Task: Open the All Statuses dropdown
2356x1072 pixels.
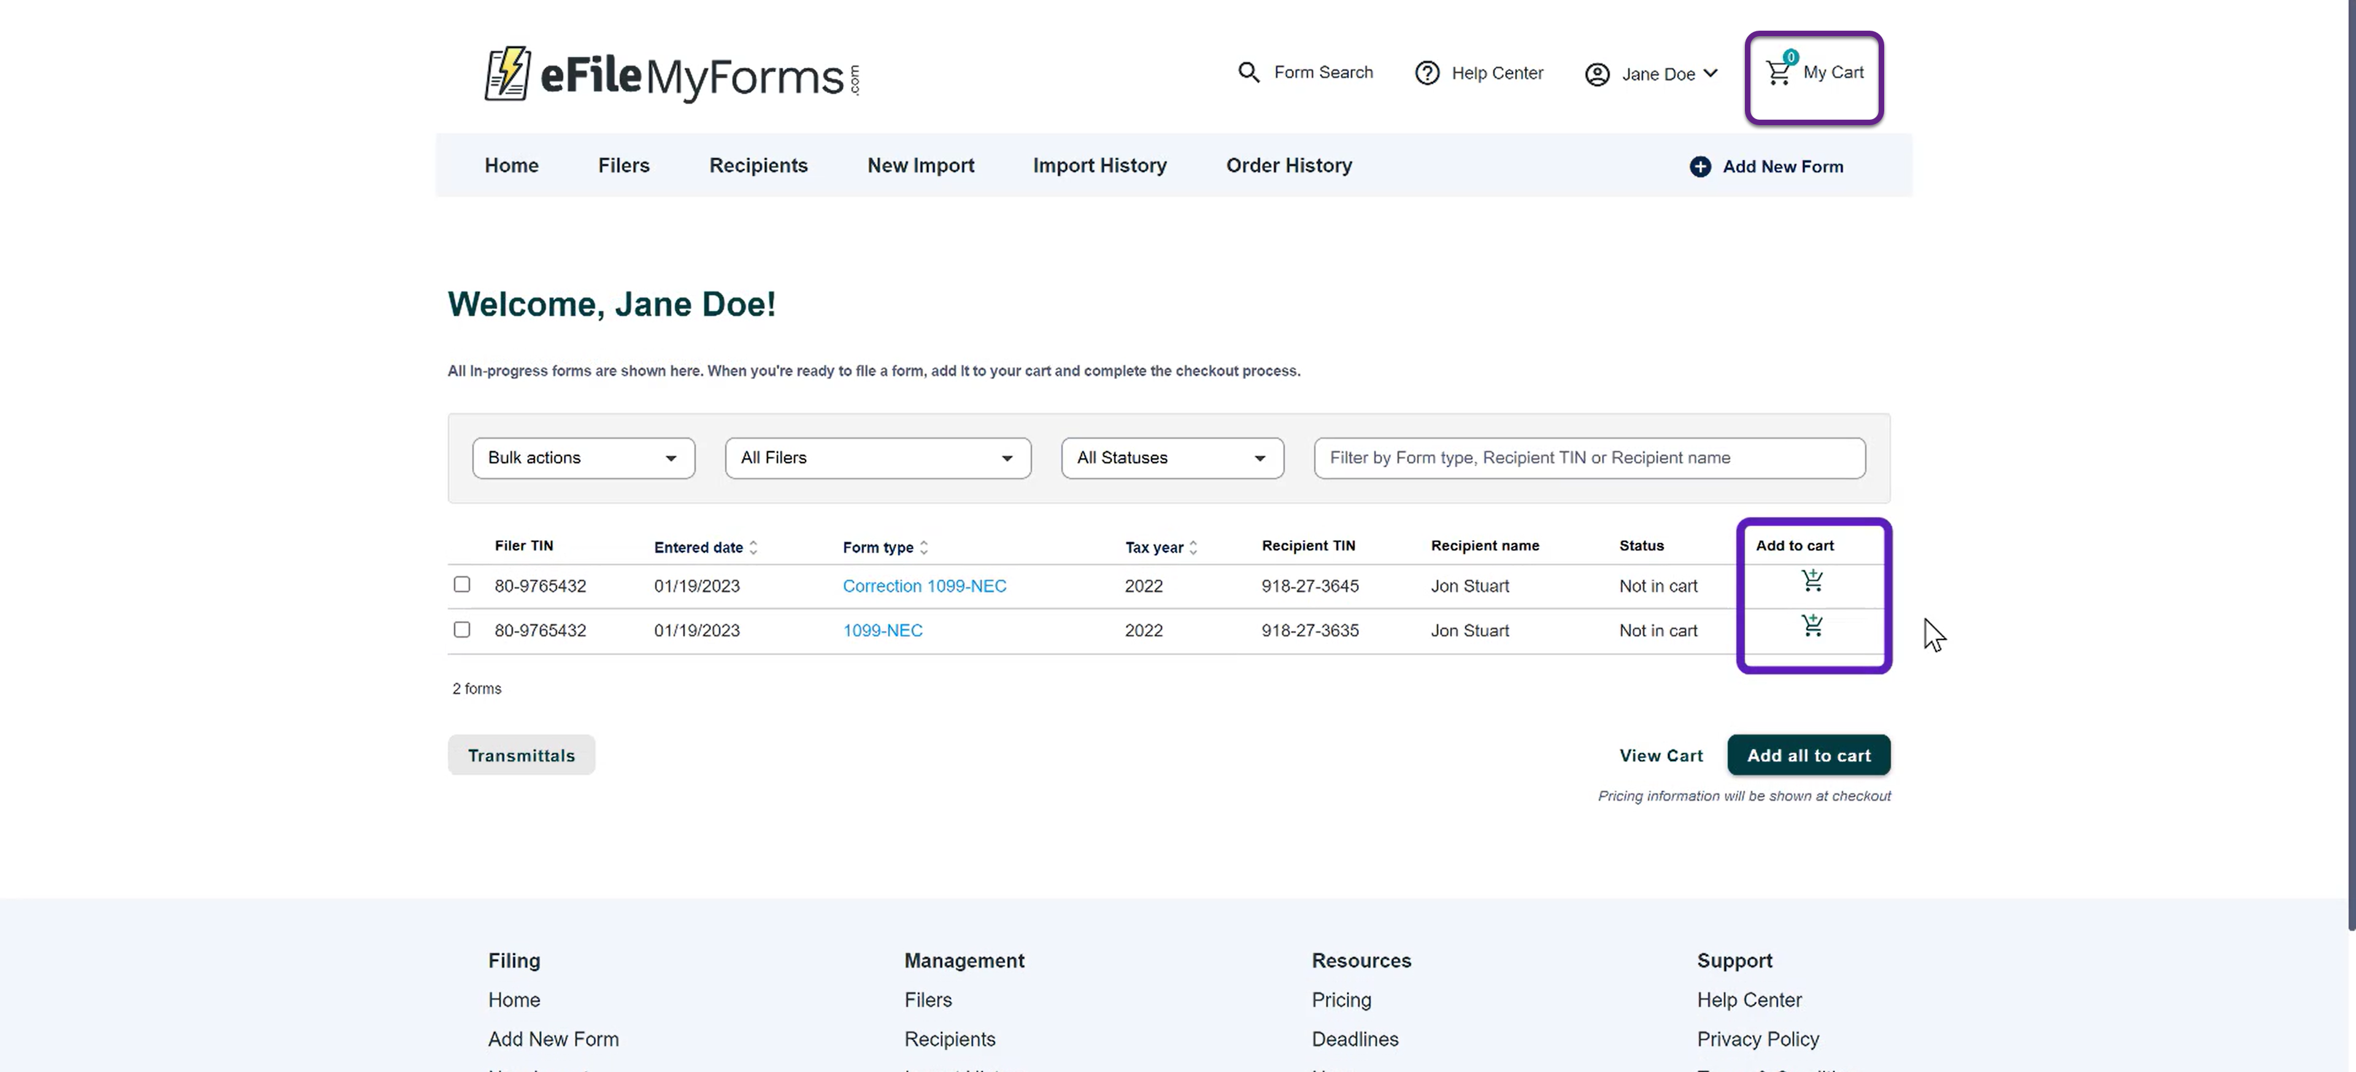Action: 1172,457
